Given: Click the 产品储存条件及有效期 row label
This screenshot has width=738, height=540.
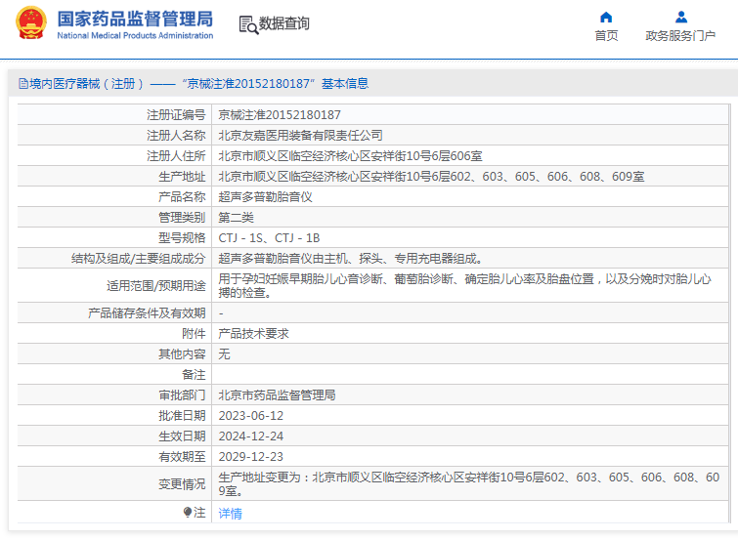Looking at the screenshot, I should point(147,312).
